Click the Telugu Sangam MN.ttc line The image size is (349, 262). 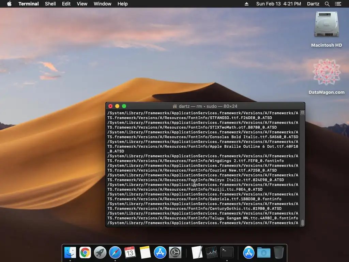202,218
